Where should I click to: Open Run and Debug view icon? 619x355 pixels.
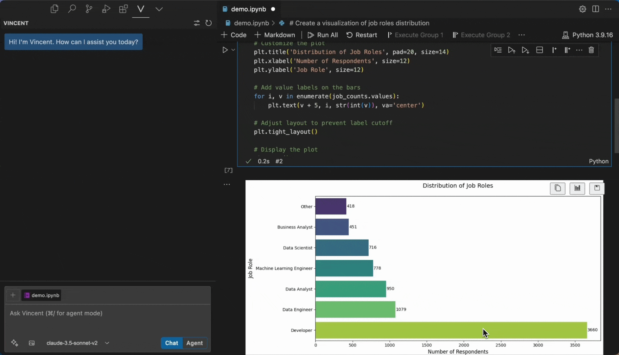(x=106, y=9)
